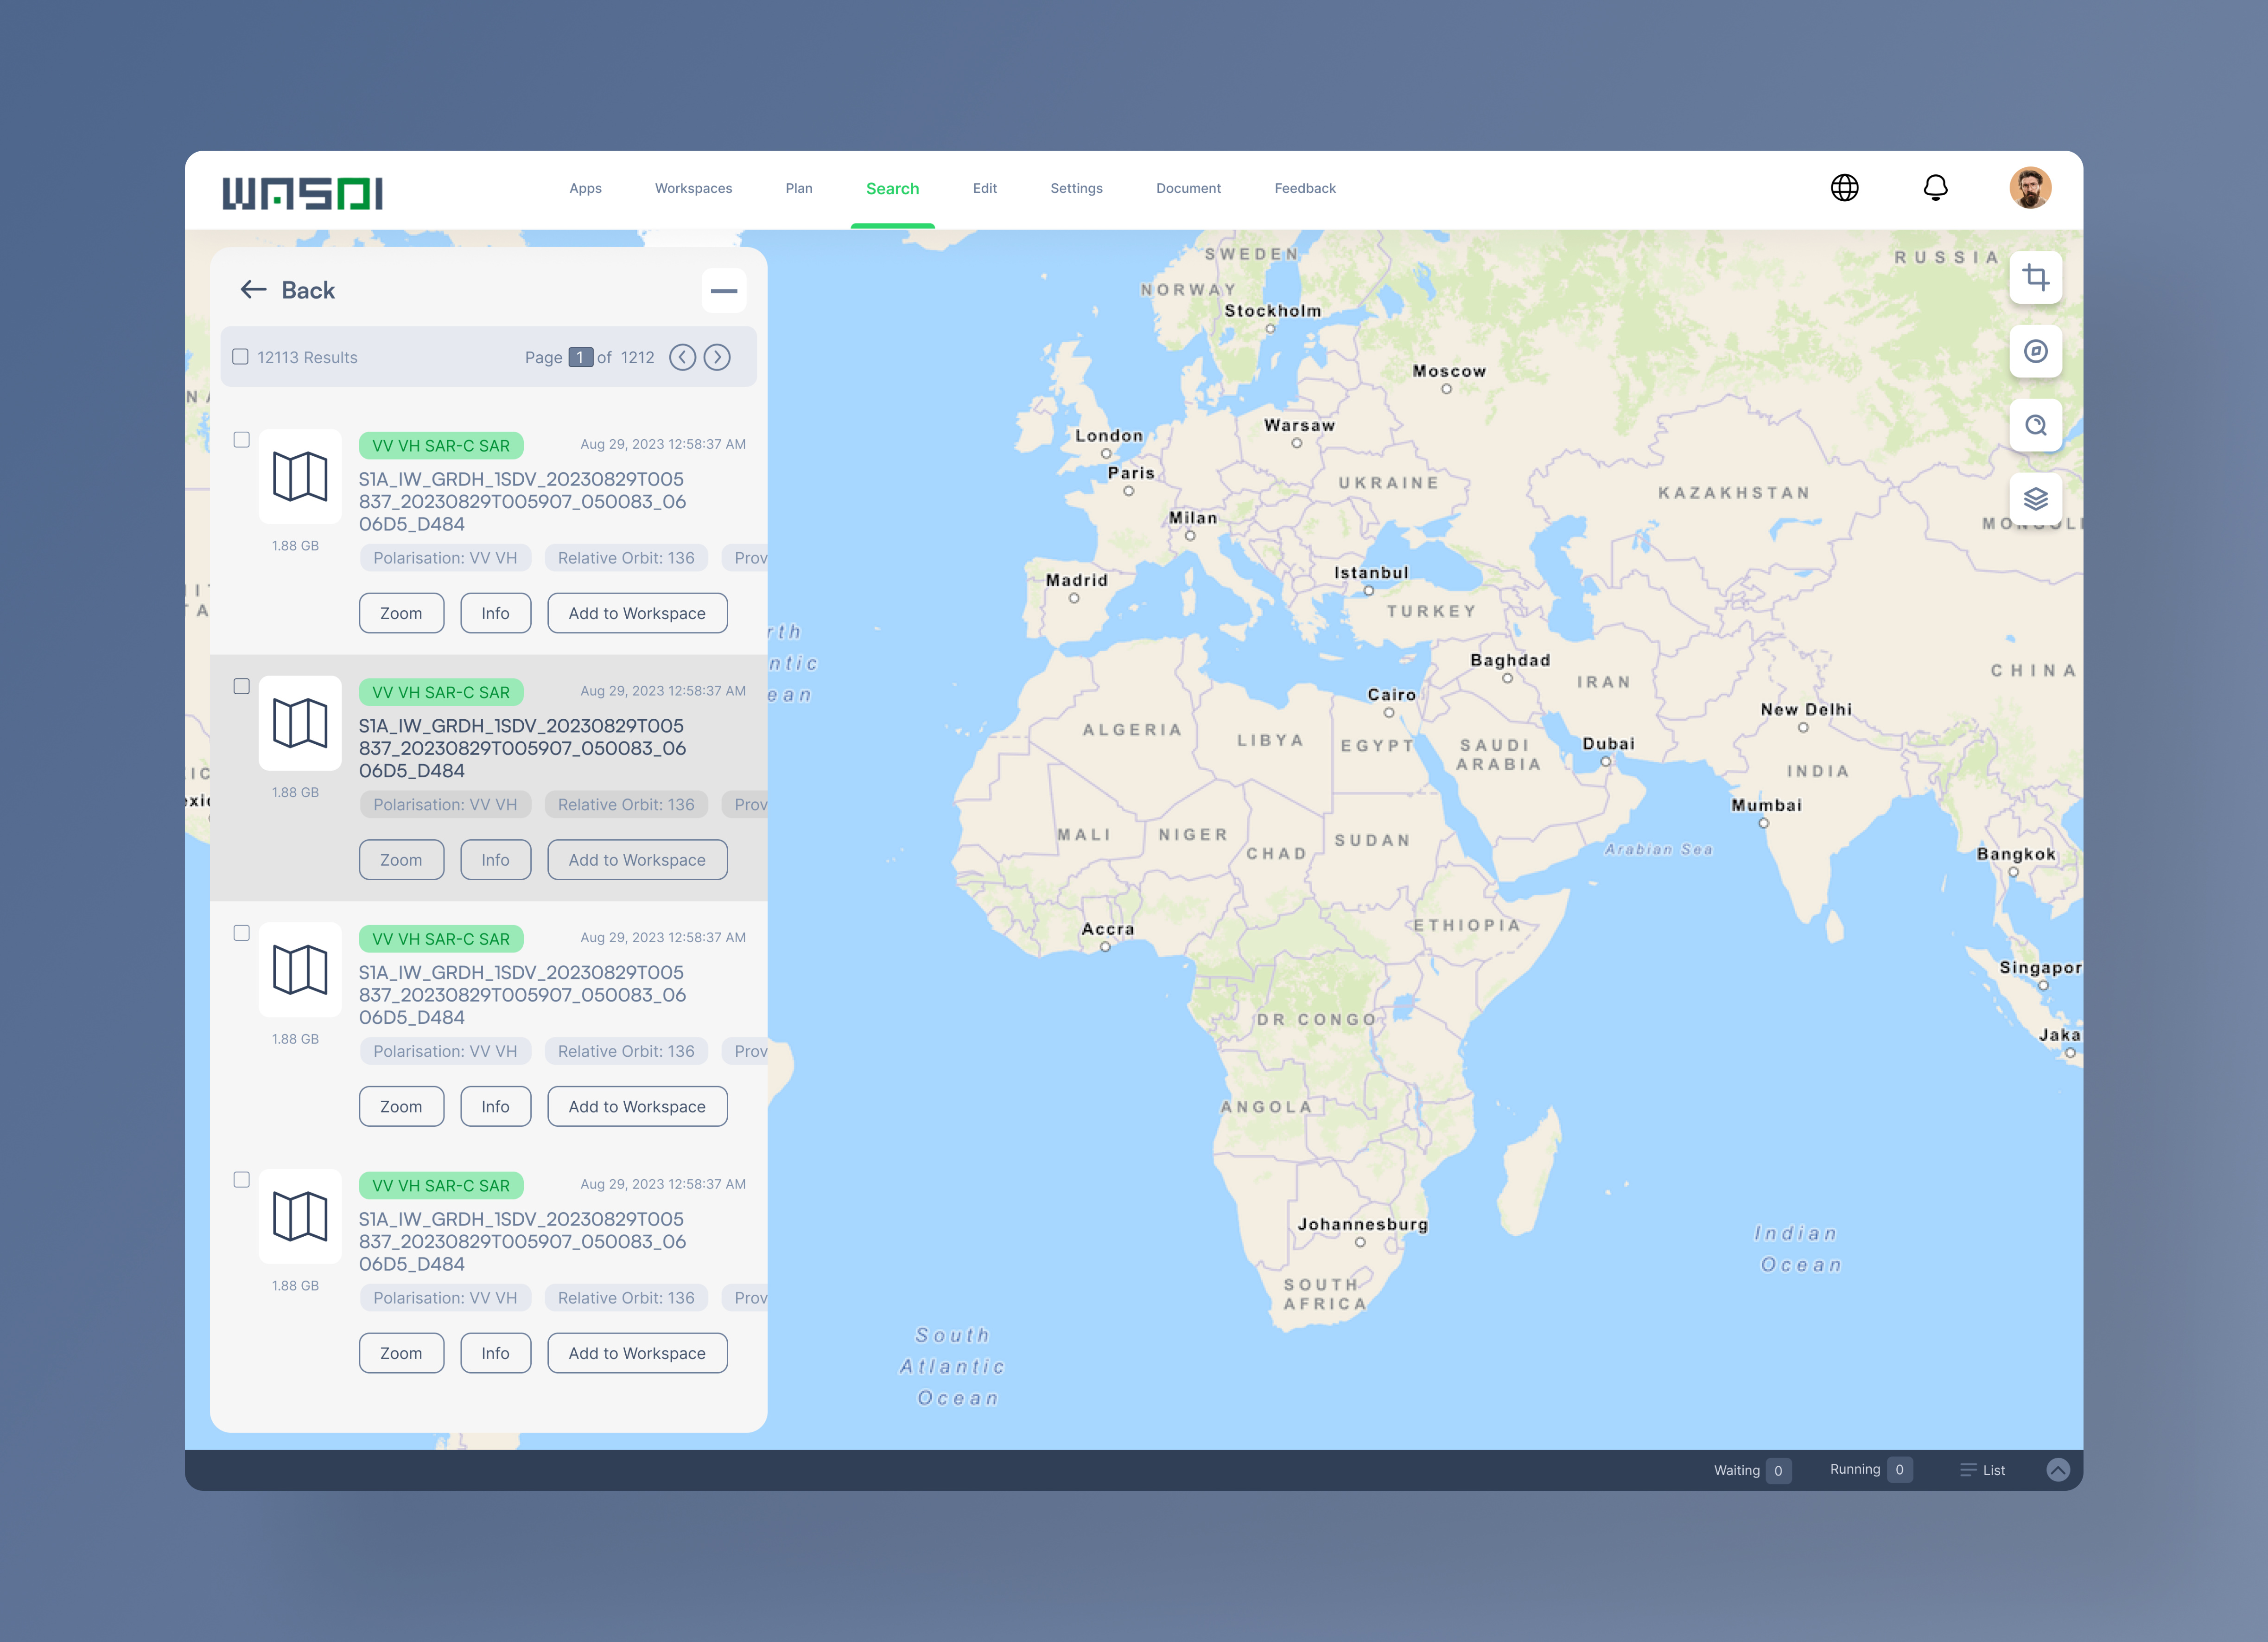Click the fourth result's map thumbnail
The image size is (2268, 1642).
[x=300, y=1216]
